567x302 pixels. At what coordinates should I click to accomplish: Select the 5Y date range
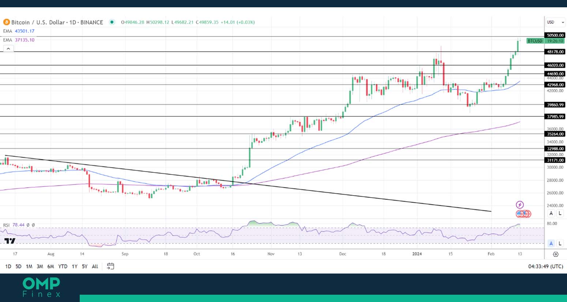tap(85, 267)
